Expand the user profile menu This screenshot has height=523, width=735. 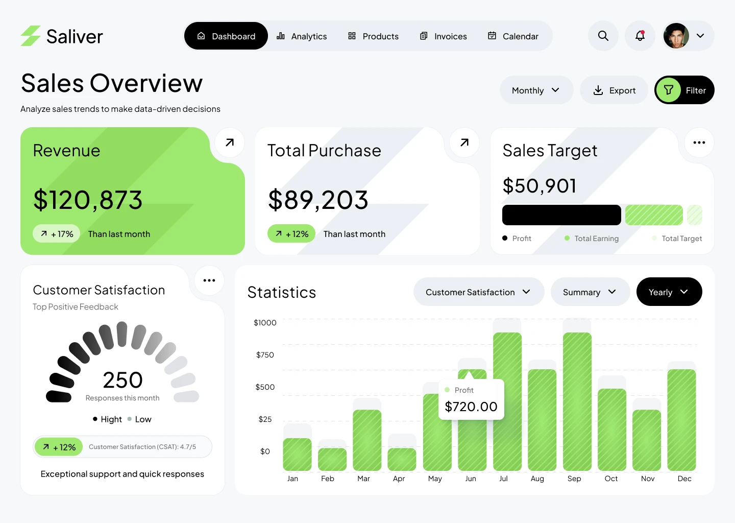700,36
